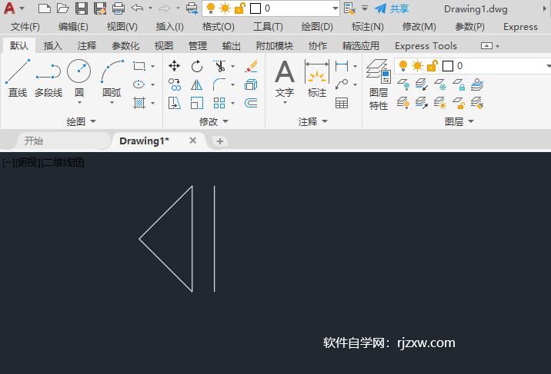This screenshot has width=551, height=374.
Task: Undo the last action
Action: (x=137, y=8)
